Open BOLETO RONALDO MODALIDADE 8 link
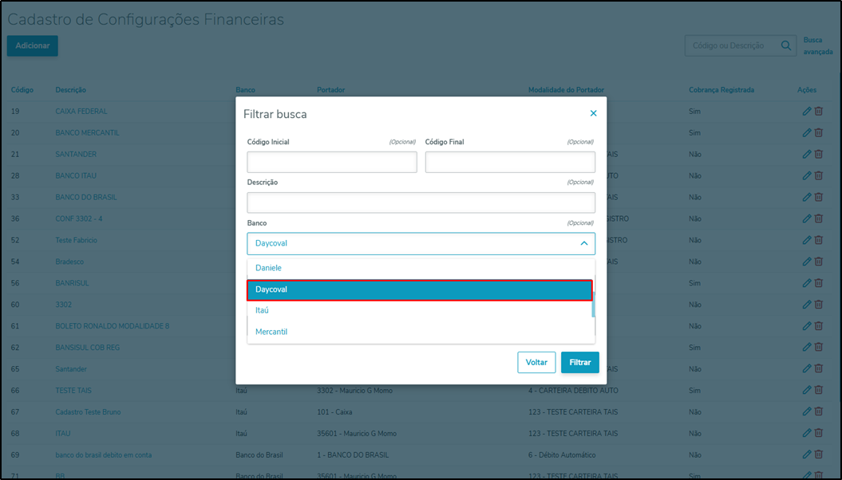This screenshot has height=480, width=842. tap(113, 326)
